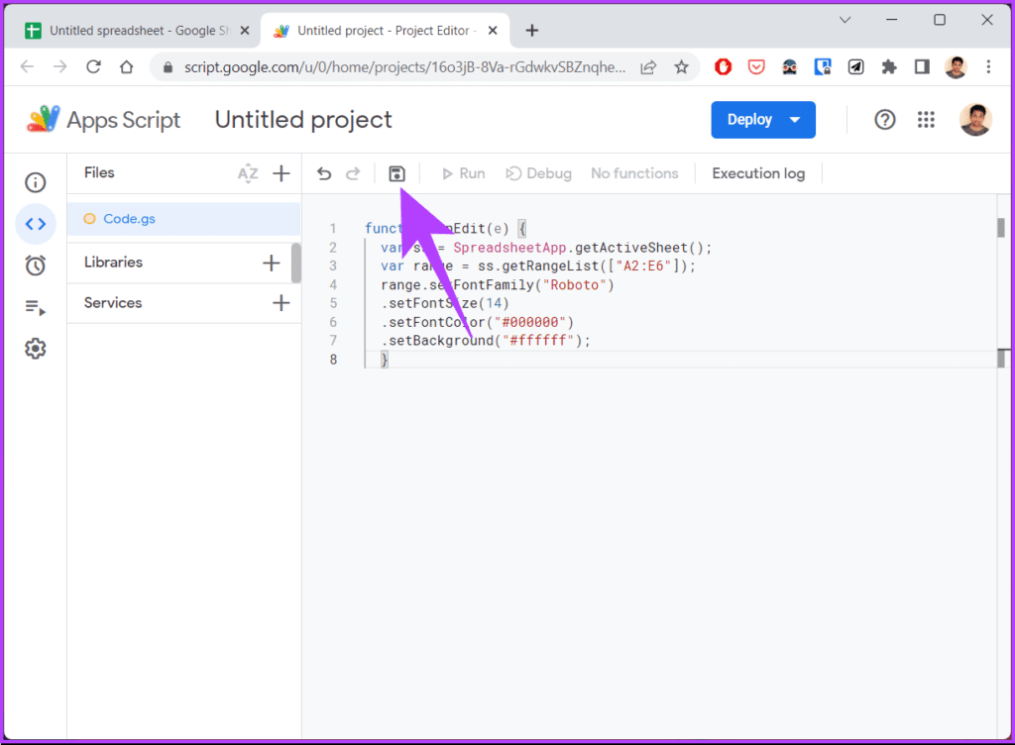Screen dimensions: 1015x745
Task: Open the Execution log
Action: 758,173
